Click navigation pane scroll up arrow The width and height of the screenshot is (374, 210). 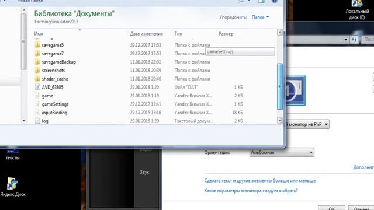point(23,10)
